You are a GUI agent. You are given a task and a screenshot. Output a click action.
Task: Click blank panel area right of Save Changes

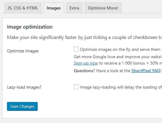(x=93, y=106)
